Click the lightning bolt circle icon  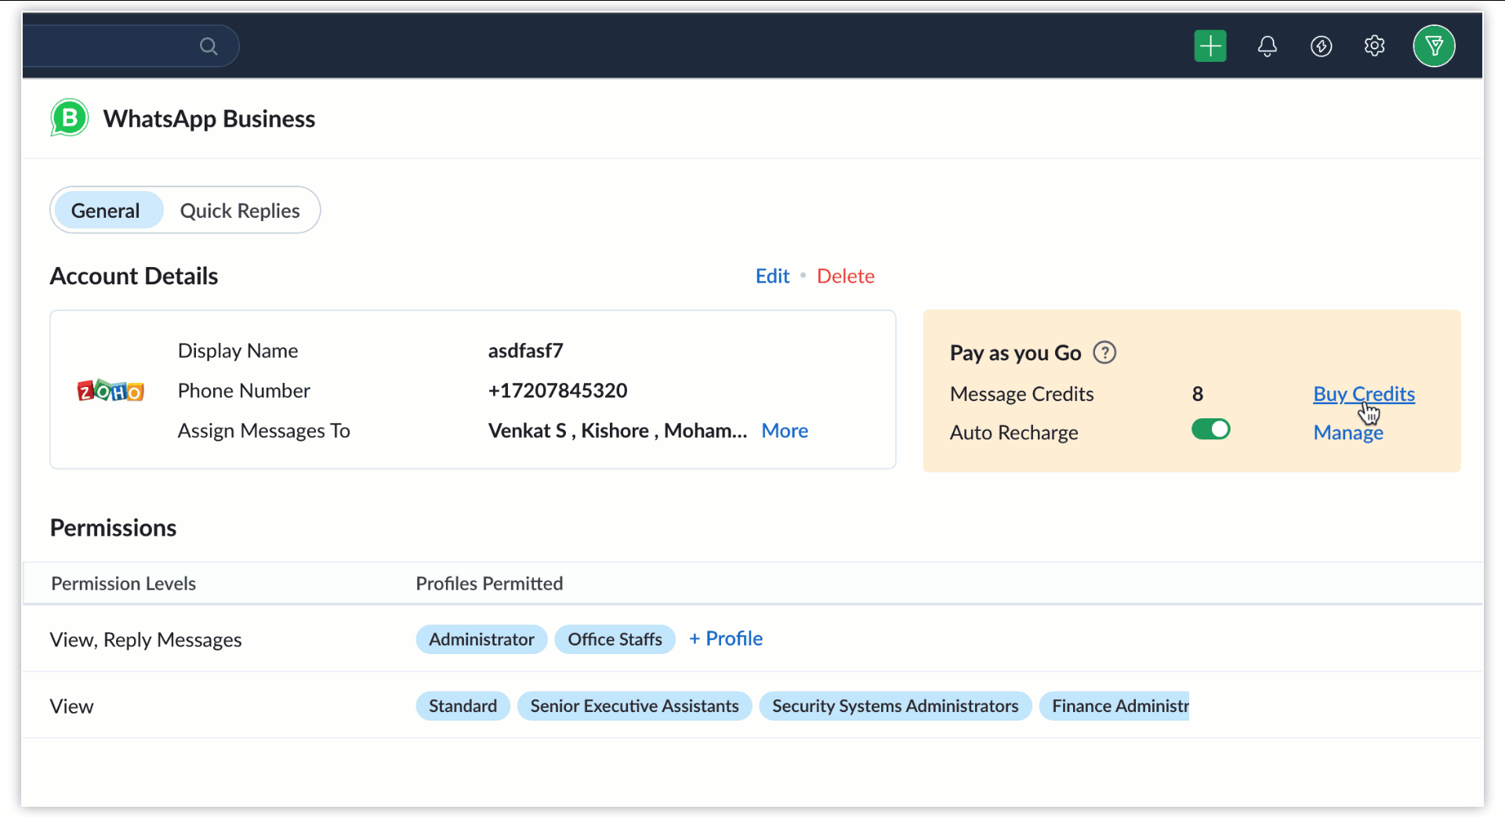coord(1322,46)
